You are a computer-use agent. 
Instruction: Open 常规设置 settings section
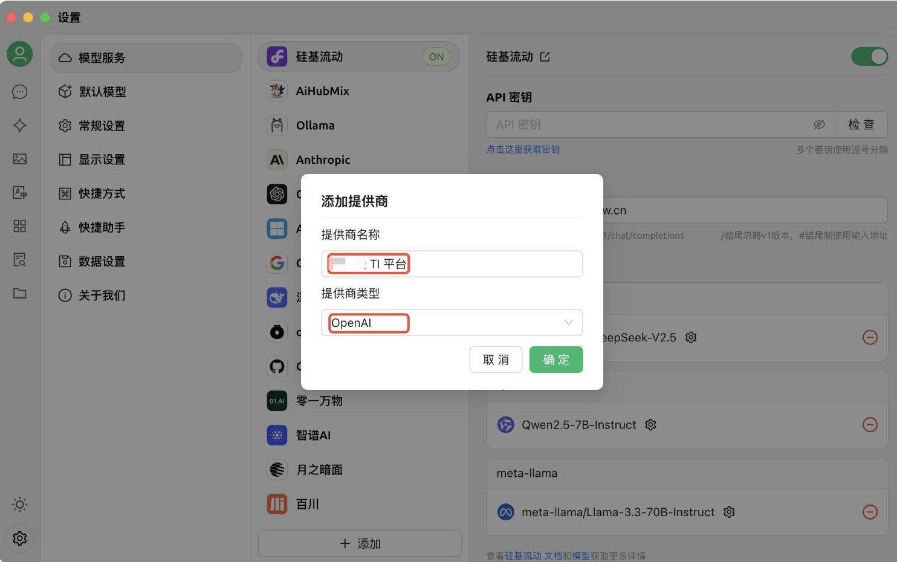click(146, 126)
